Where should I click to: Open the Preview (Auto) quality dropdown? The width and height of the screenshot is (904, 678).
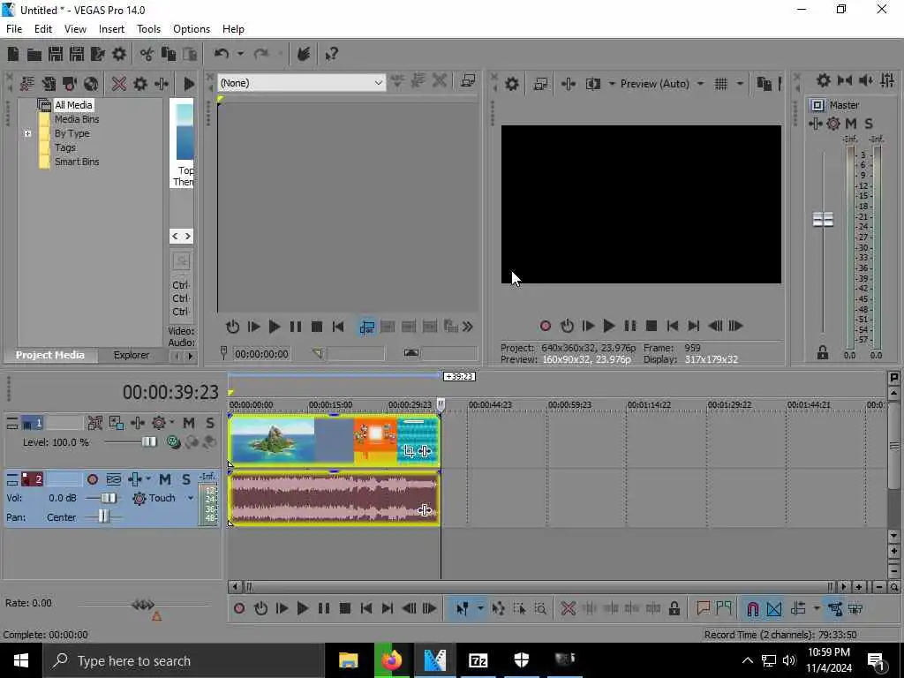click(662, 84)
